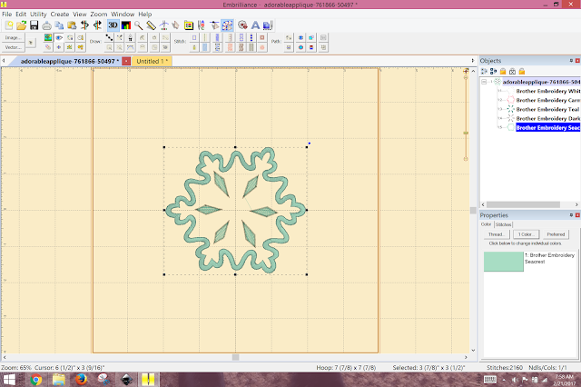Click the Thread... button

click(x=497, y=234)
